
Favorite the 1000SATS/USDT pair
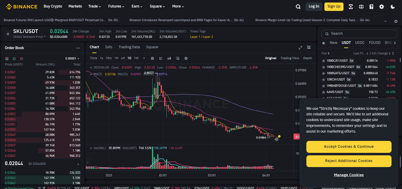(324, 73)
